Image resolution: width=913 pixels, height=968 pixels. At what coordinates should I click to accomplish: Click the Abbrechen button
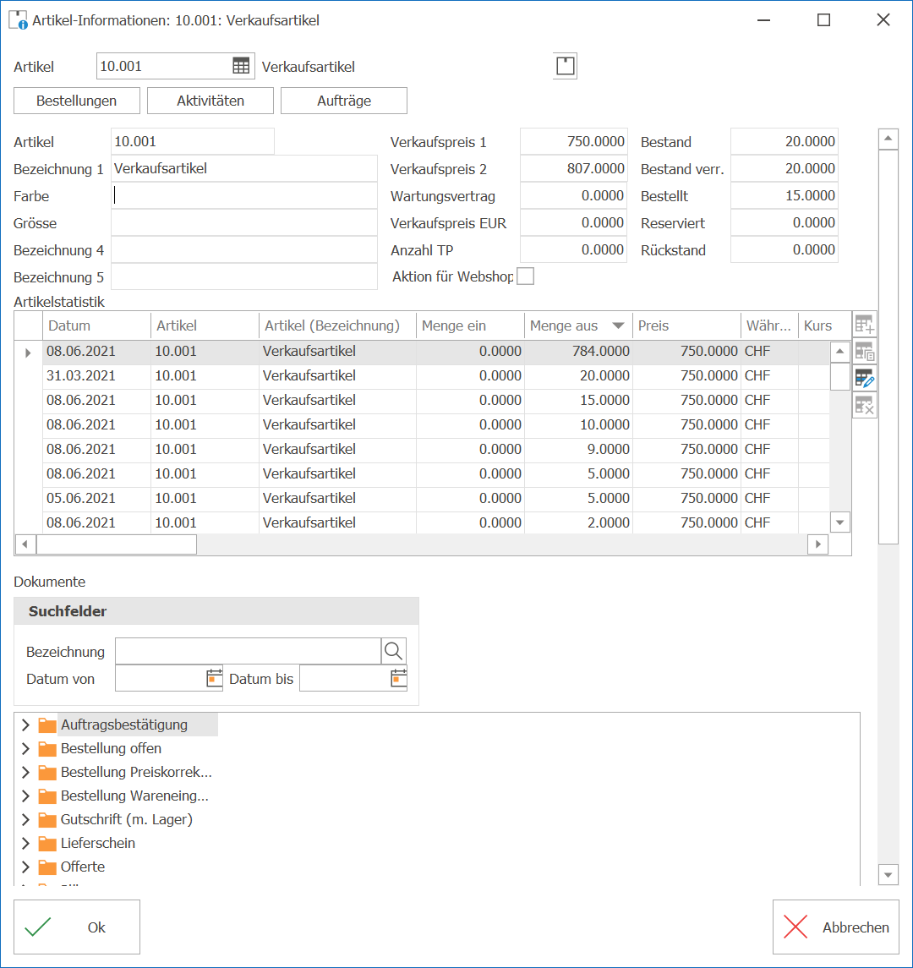click(835, 927)
